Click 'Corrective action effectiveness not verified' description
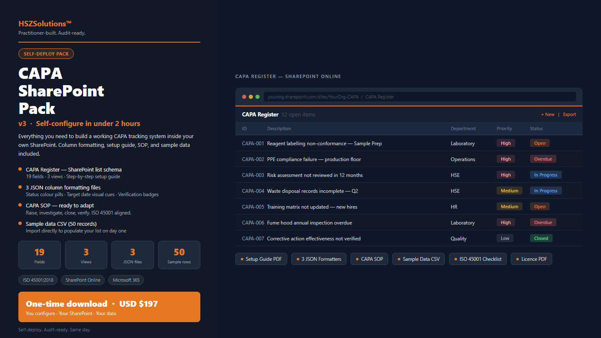This screenshot has width=601, height=338. (314, 239)
